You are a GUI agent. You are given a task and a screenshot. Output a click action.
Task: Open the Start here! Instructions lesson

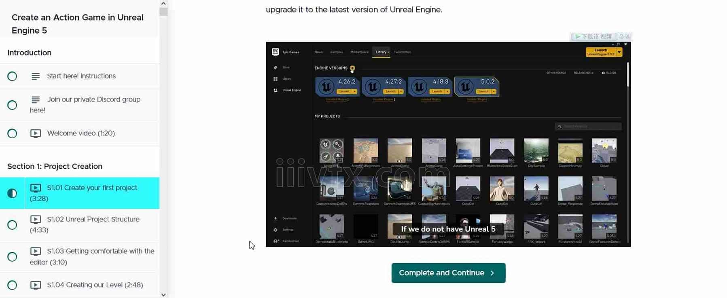click(80, 76)
